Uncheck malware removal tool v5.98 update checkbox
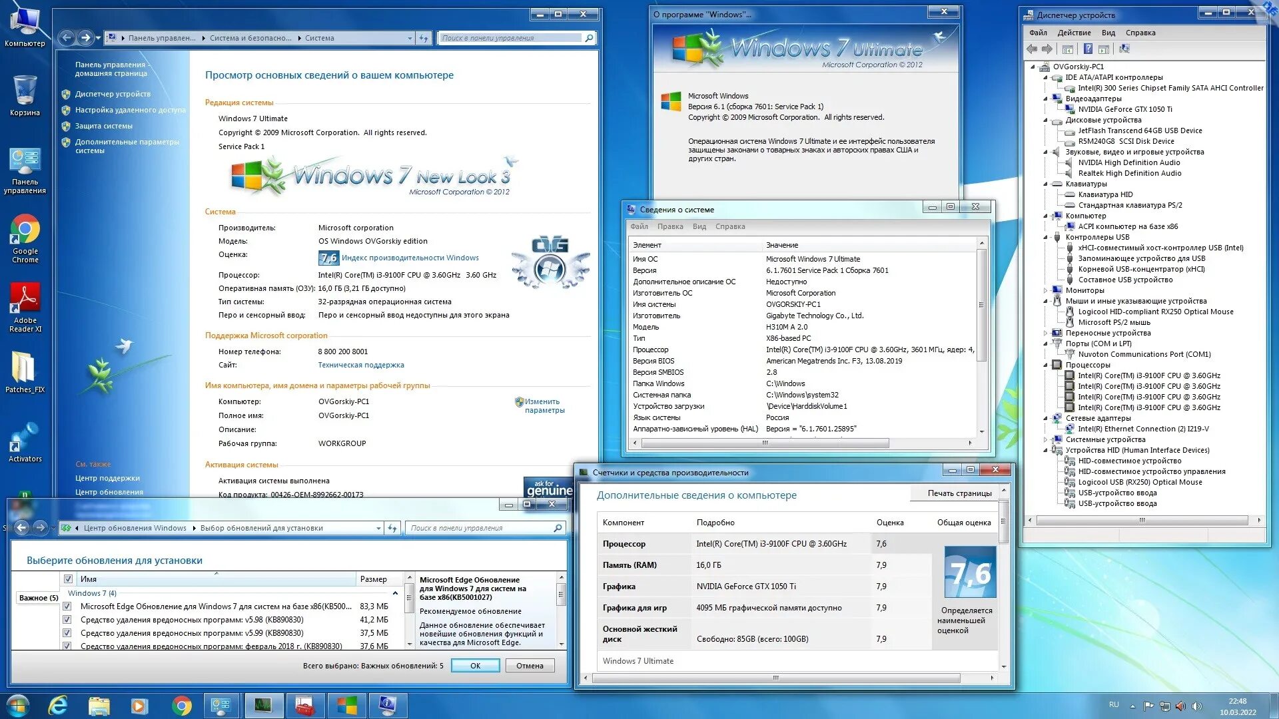The height and width of the screenshot is (719, 1279). pyautogui.click(x=67, y=620)
